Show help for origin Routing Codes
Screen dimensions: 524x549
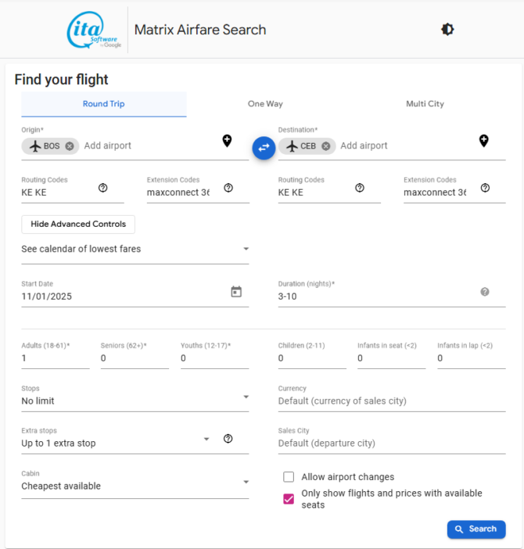(x=102, y=188)
